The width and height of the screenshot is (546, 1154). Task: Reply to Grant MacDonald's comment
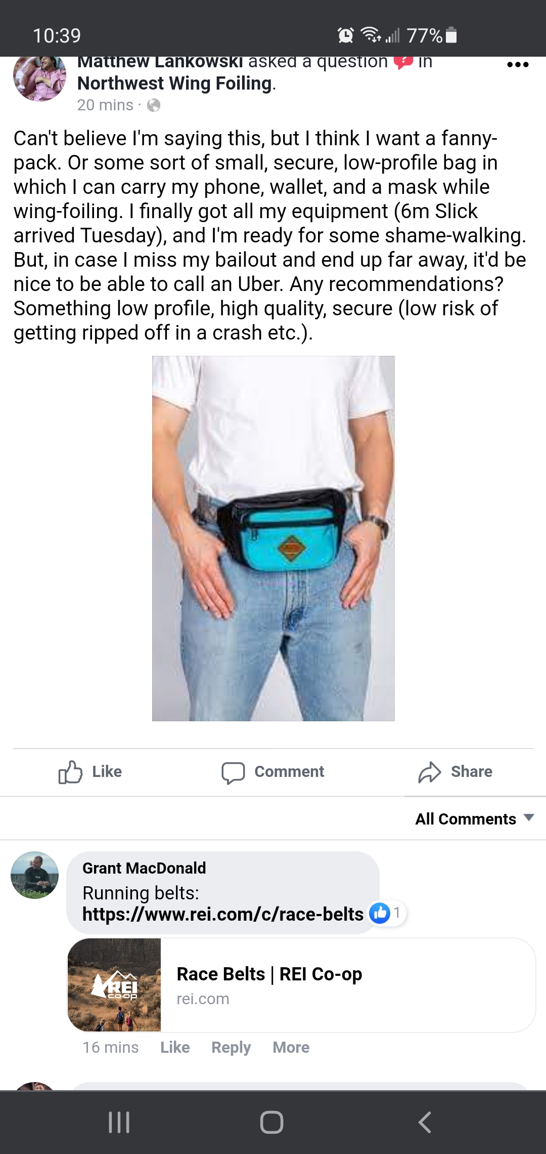pyautogui.click(x=231, y=1047)
